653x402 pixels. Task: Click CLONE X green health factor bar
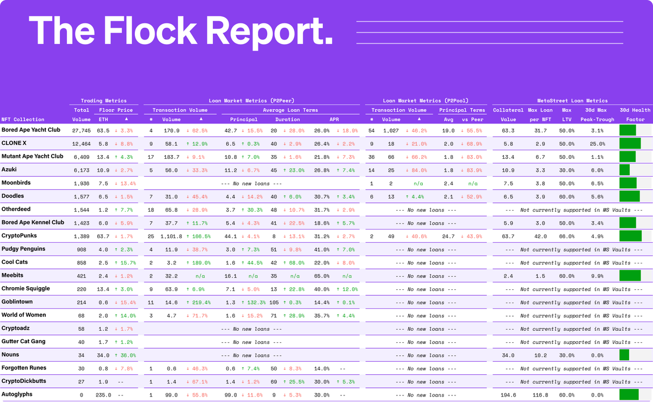coord(630,144)
